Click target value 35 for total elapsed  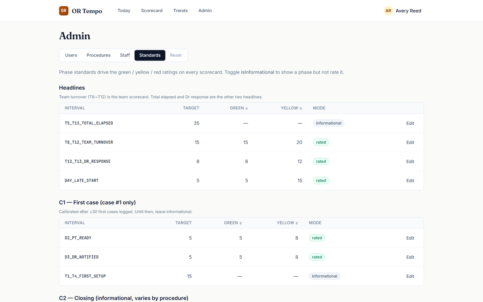coord(196,123)
